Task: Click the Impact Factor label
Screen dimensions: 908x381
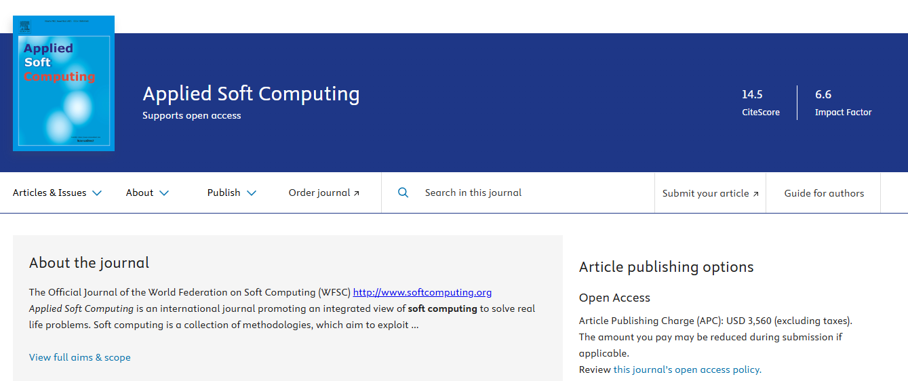Action: click(844, 113)
